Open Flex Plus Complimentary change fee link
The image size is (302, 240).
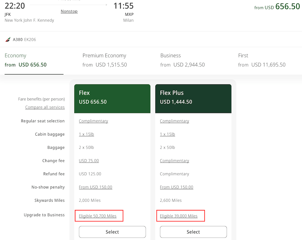pos(175,161)
